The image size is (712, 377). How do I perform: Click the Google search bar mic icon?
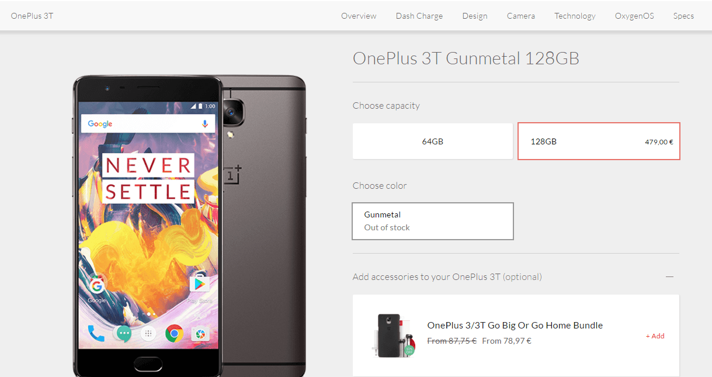click(x=205, y=124)
